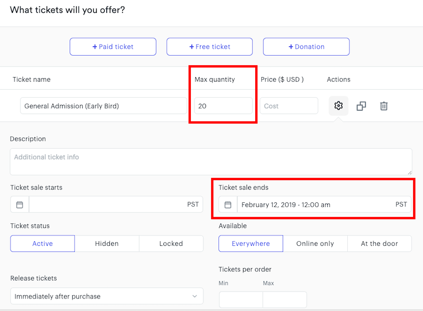
Task: Click the Description text area
Action: (x=211, y=160)
